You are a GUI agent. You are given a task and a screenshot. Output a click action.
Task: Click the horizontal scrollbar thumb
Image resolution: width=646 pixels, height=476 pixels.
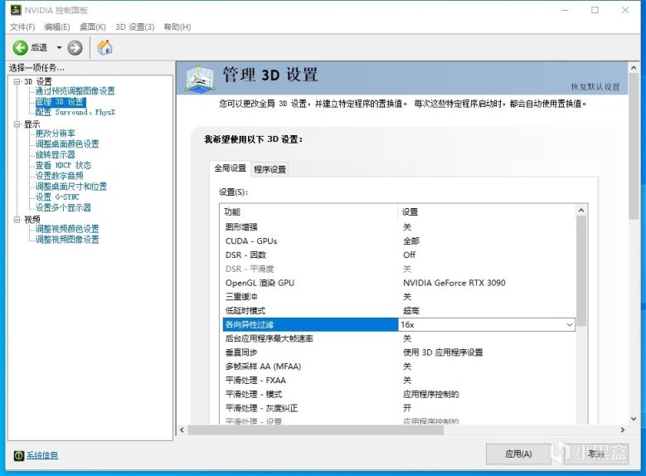tap(316, 430)
